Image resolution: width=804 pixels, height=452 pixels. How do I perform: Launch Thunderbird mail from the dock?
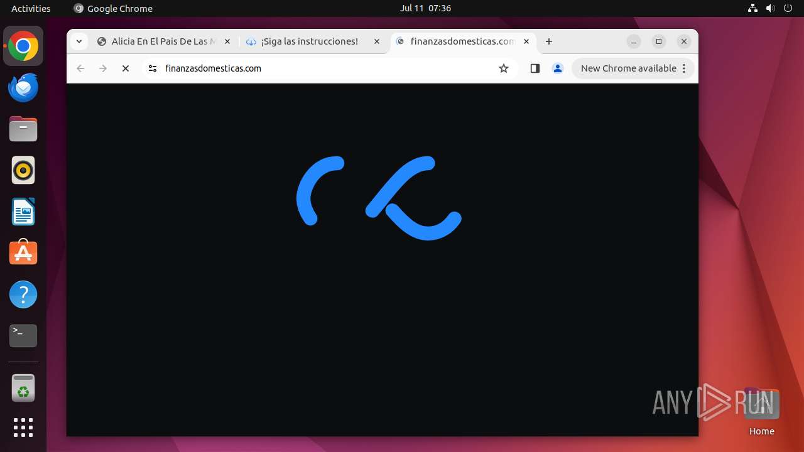pos(23,88)
